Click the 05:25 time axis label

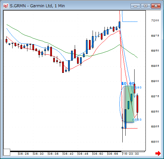(x=24, y=154)
